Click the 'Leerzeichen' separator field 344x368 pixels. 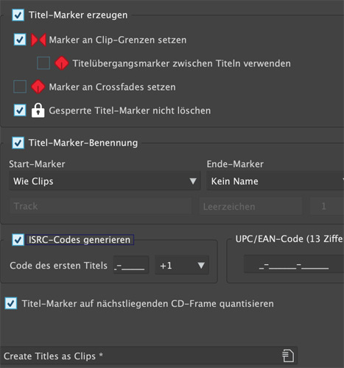(x=250, y=206)
